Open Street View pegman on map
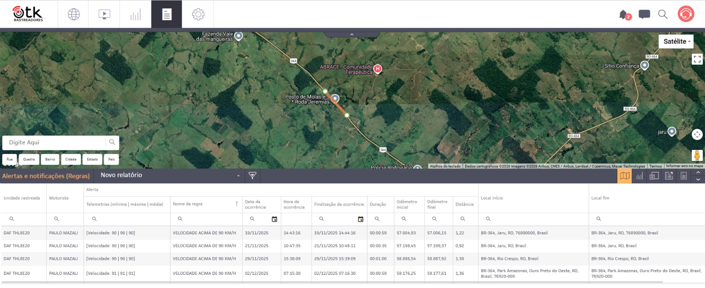Image resolution: width=705 pixels, height=288 pixels. pos(697,155)
